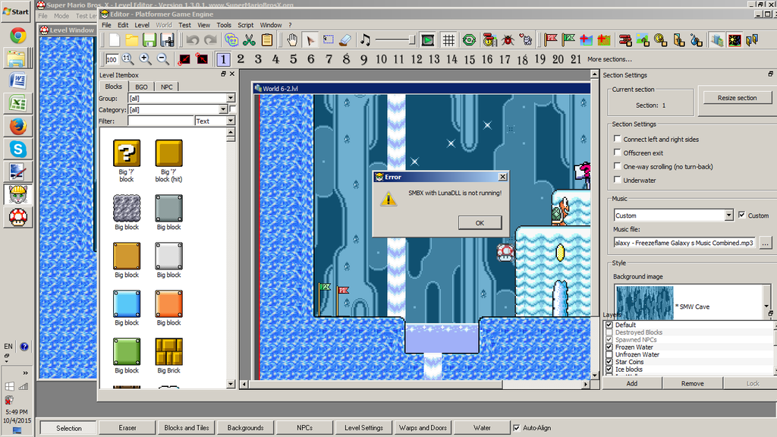
Task: Select the hand scroll tool
Action: (292, 40)
